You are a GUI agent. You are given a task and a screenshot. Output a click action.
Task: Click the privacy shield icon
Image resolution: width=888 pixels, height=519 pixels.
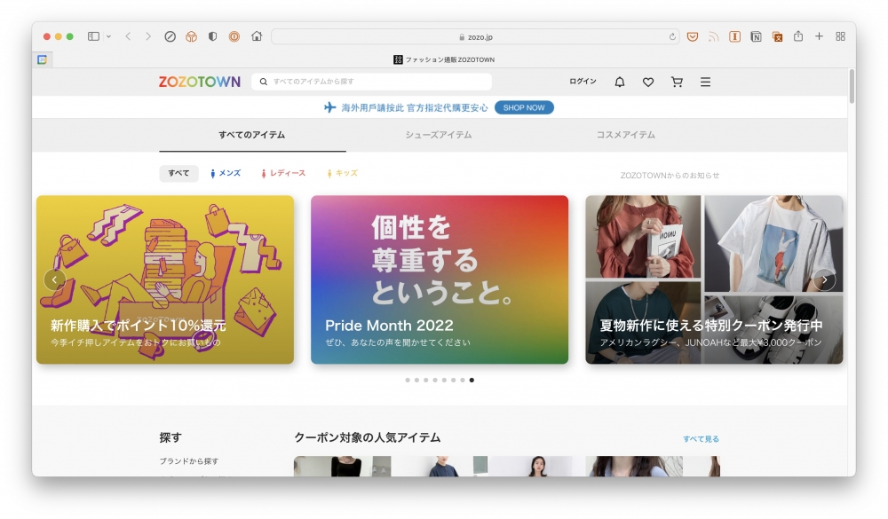coord(212,36)
